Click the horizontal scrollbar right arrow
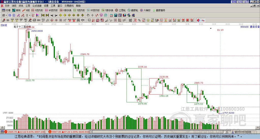Screen dimensions: 260x139 point(226,132)
